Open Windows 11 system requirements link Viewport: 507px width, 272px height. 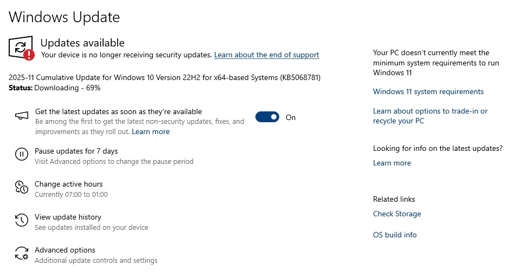tap(428, 91)
